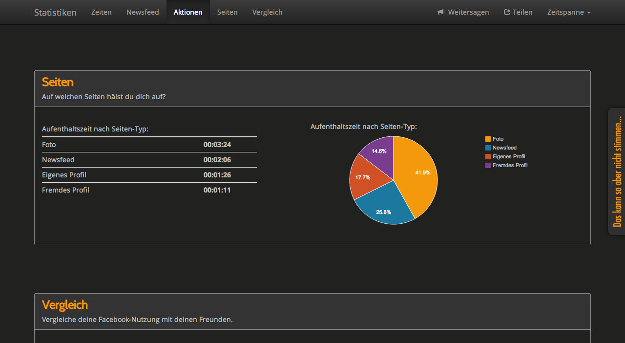Open the Newsfeed navigation tab
The image size is (625, 343).
coord(143,12)
